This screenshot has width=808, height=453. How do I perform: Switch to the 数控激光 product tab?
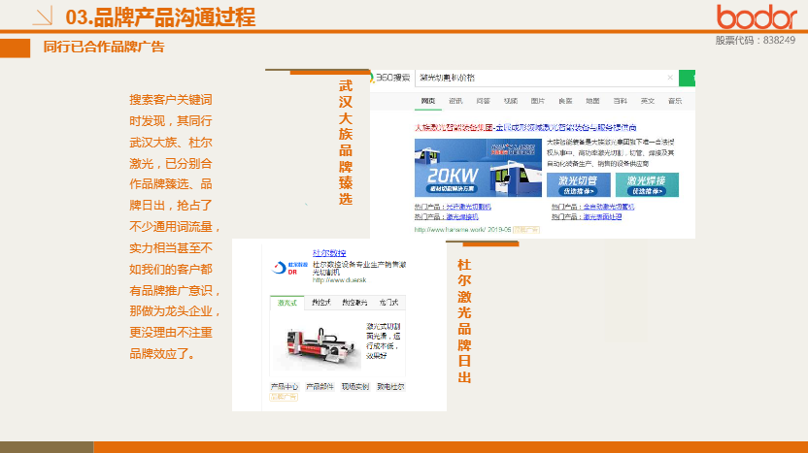click(x=354, y=303)
